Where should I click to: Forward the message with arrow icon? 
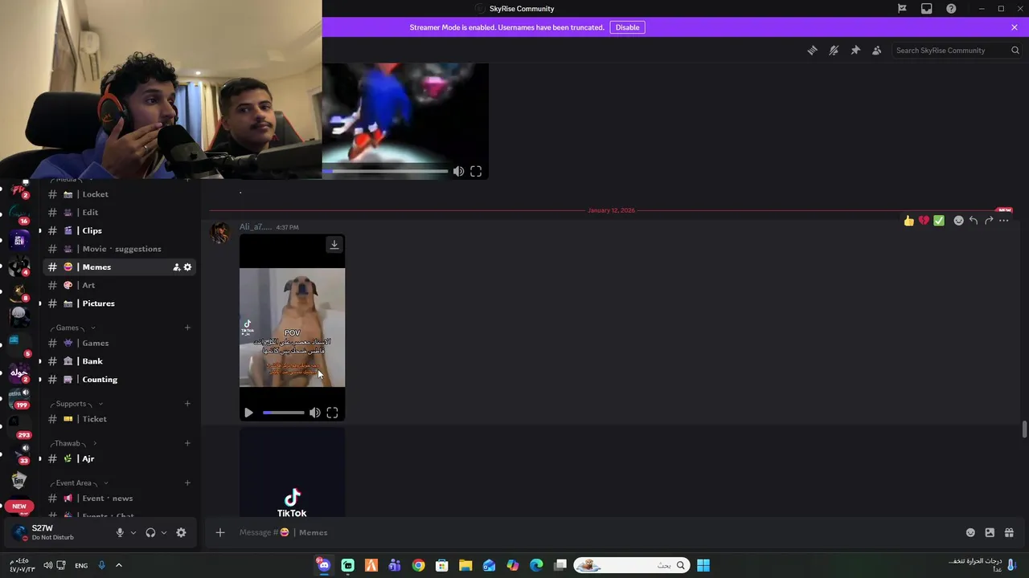click(x=989, y=221)
